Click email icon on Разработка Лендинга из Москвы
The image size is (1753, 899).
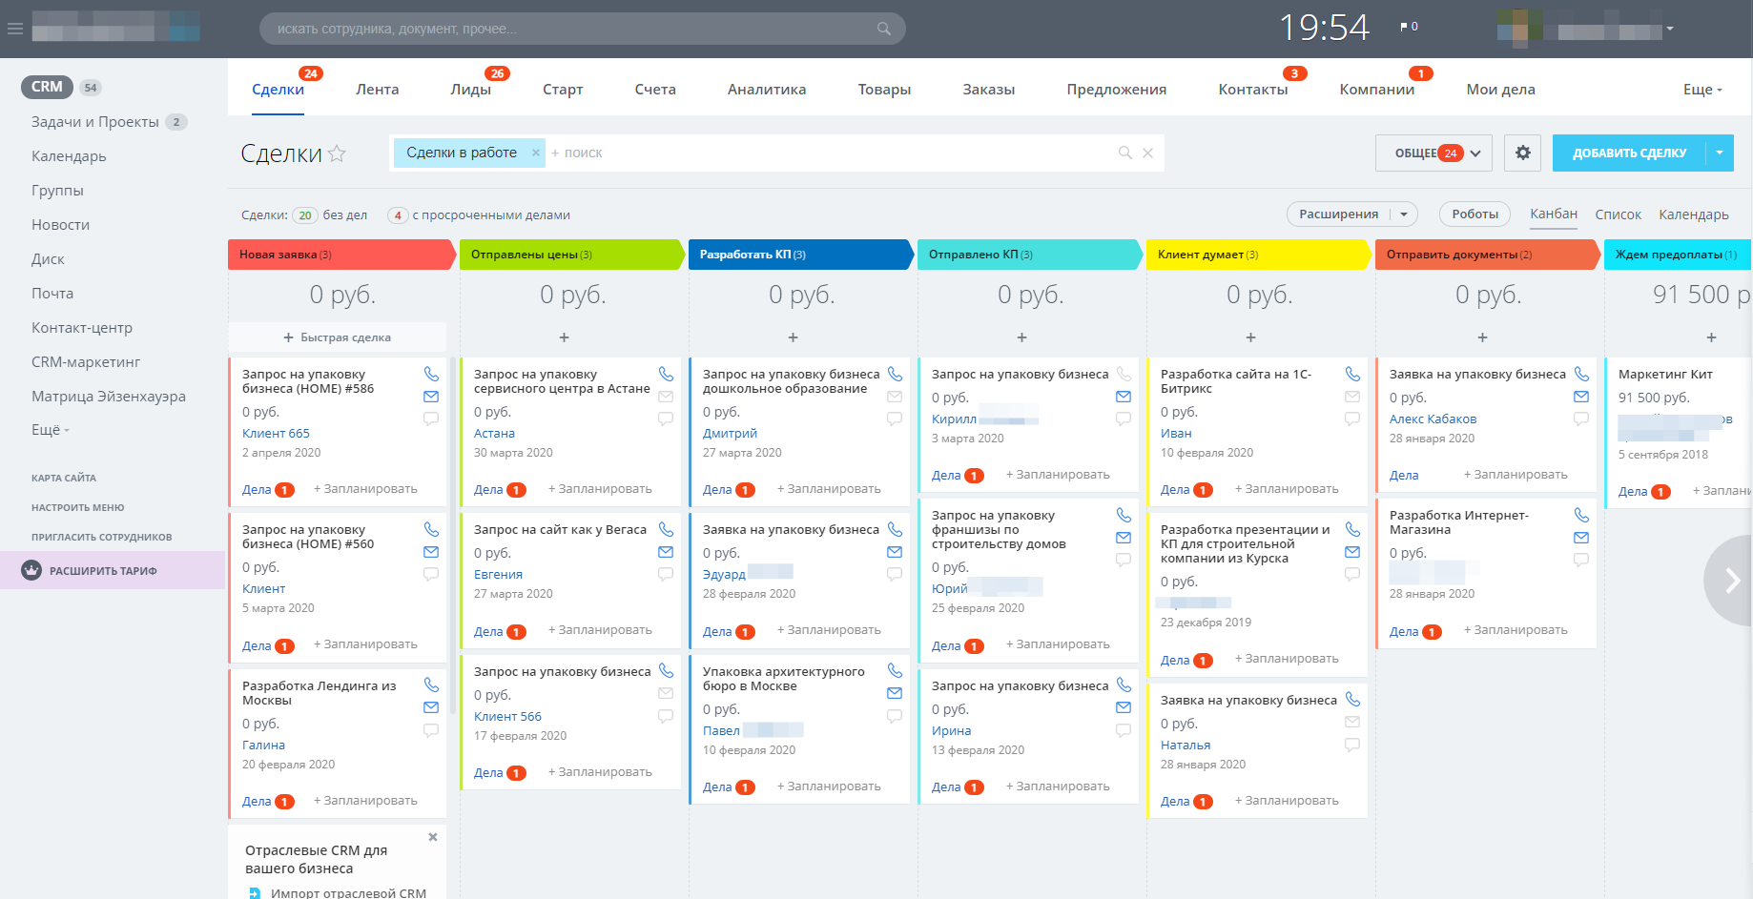431,707
